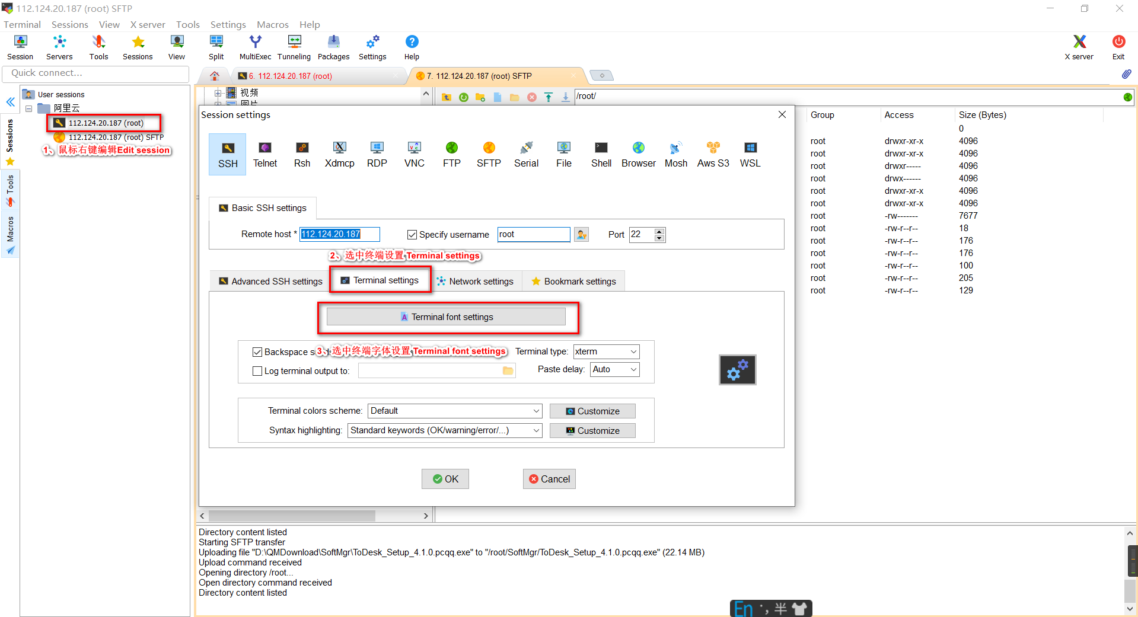This screenshot has width=1138, height=617.
Task: Select the VNC session type icon
Action: [414, 154]
